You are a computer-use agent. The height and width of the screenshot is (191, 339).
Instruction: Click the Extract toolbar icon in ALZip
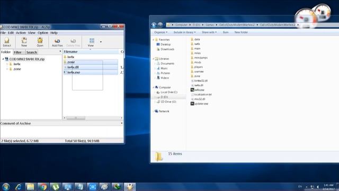(7, 42)
